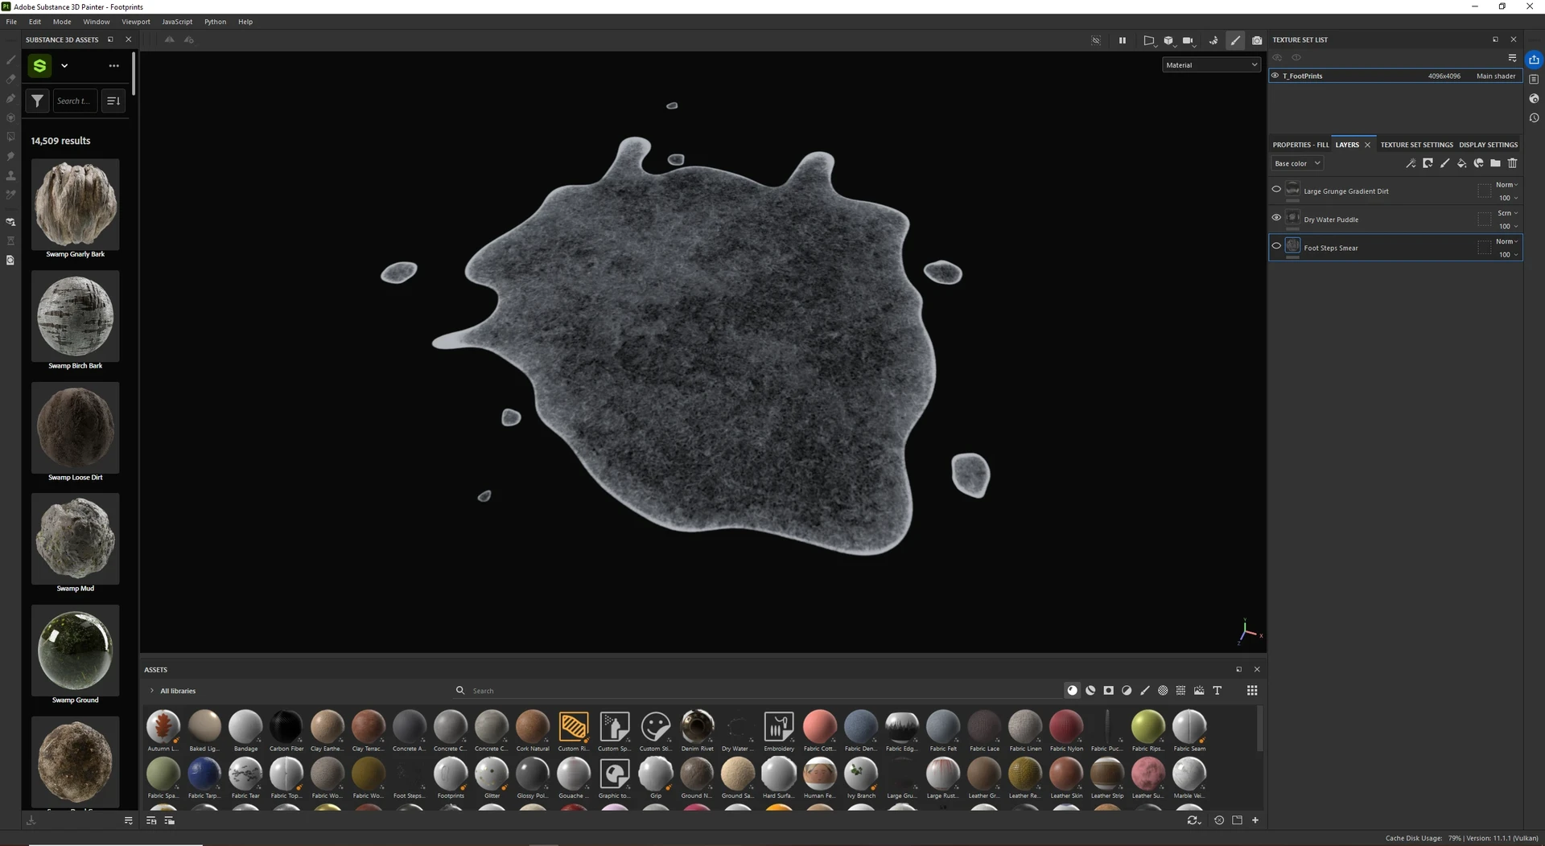Open blend mode dropdown for Dry Water Puddle

point(1507,213)
